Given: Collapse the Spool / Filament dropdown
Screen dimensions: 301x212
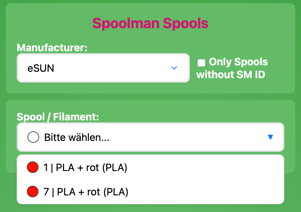Looking at the screenshot, I should click(150, 137).
